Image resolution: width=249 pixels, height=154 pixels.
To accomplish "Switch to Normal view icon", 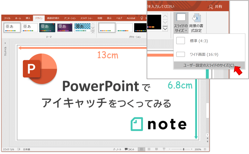I will pyautogui.click(x=142, y=149).
